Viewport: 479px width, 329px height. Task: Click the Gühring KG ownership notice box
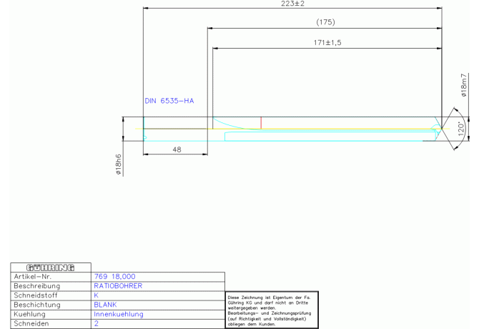tap(271, 308)
